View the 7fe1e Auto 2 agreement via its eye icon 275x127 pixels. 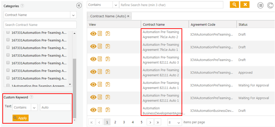pos(93,34)
